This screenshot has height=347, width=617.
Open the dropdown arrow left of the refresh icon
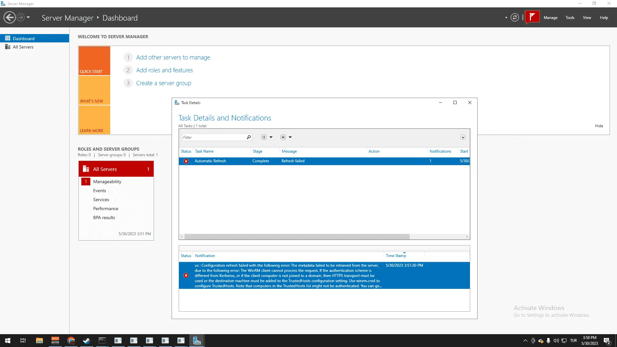506,18
